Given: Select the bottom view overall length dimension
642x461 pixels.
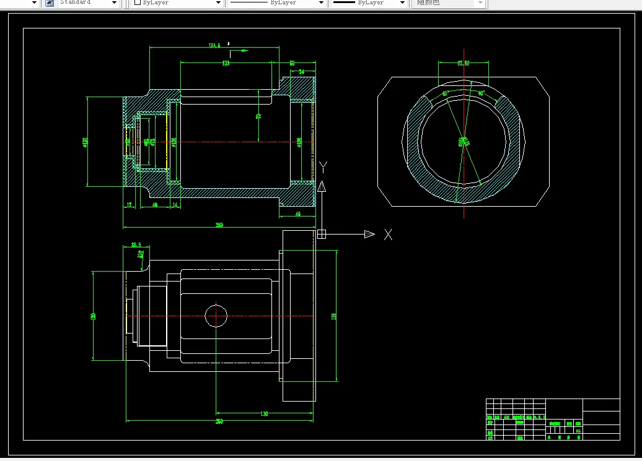Looking at the screenshot, I should coord(219,421).
